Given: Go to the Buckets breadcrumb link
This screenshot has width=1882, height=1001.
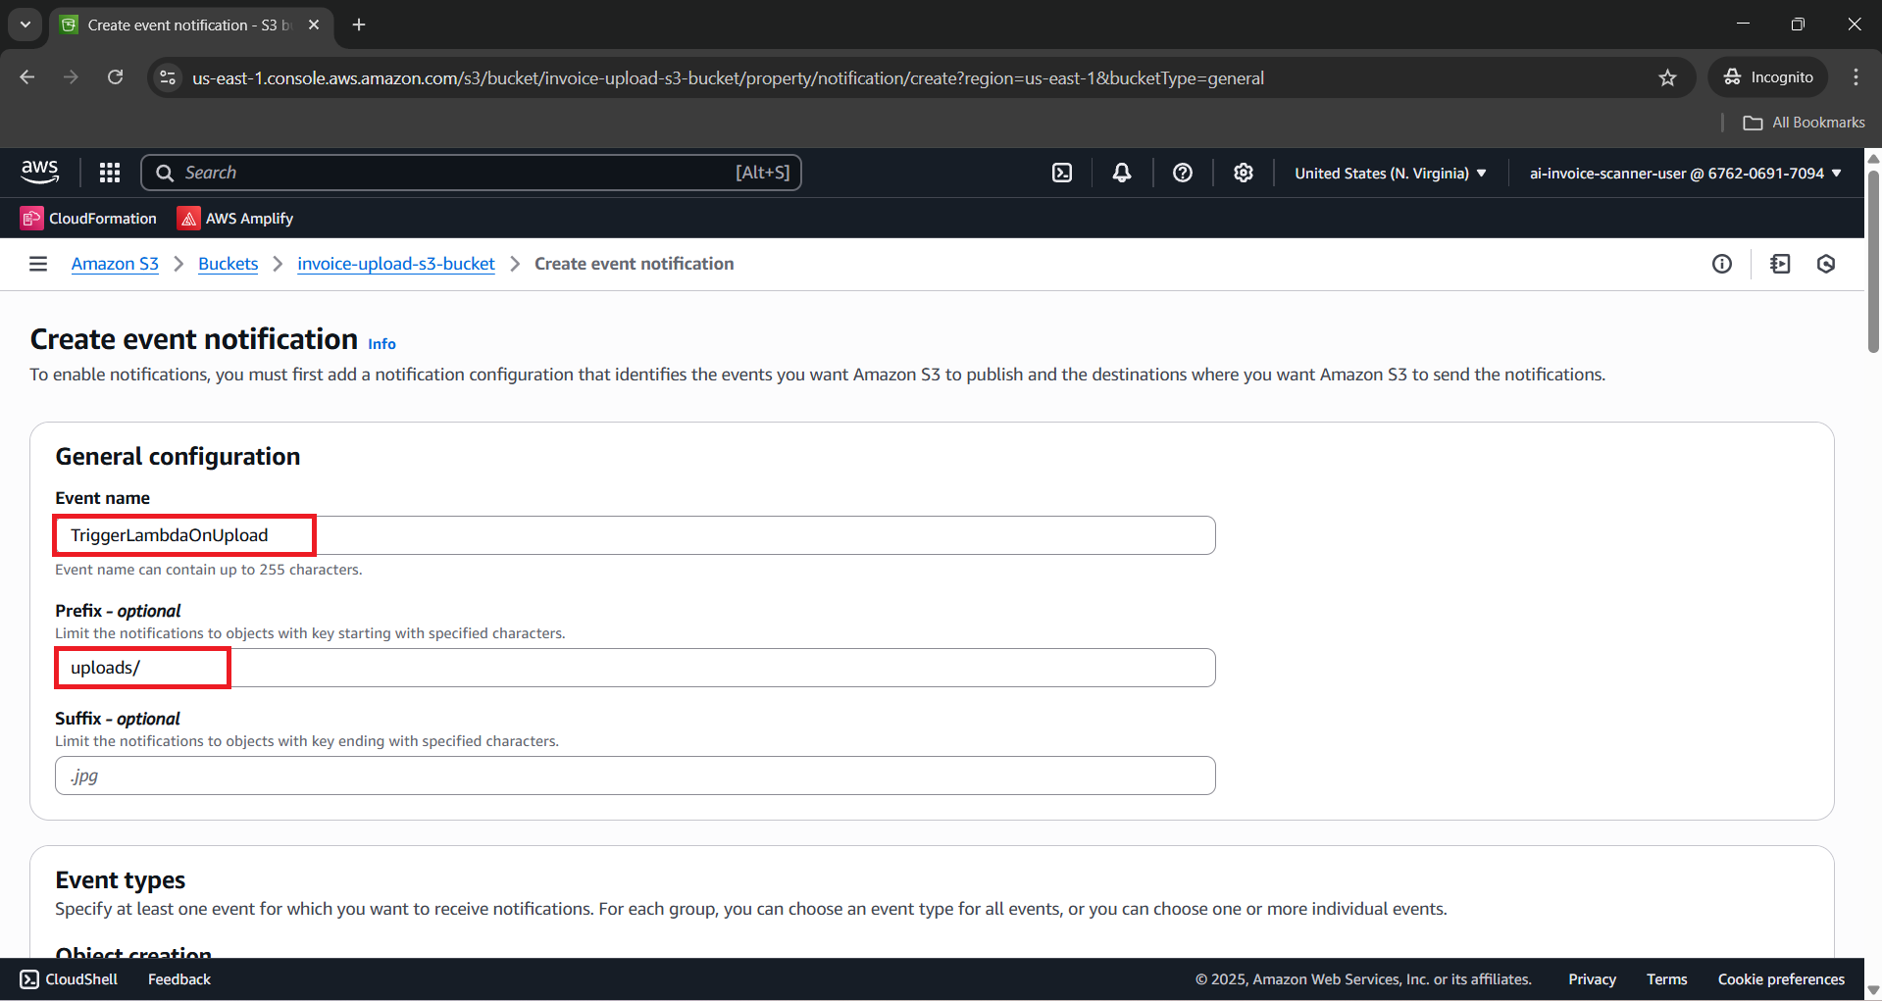Looking at the screenshot, I should click(228, 264).
